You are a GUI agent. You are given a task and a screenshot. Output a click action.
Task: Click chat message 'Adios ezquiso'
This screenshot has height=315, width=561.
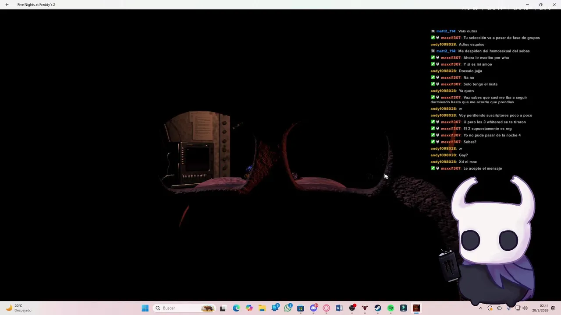471,44
